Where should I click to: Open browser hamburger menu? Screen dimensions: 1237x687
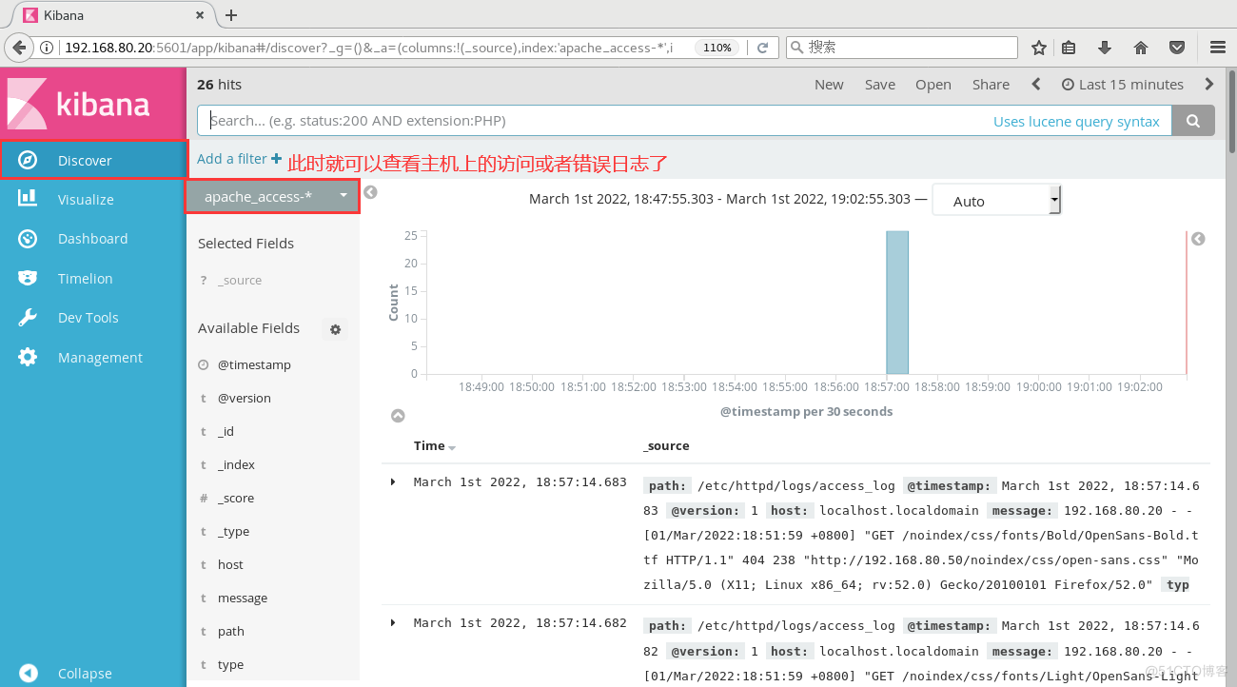pyautogui.click(x=1217, y=48)
